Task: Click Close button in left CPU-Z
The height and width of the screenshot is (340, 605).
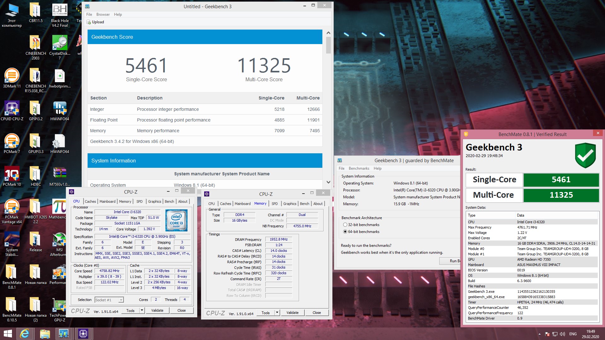Action: 181,310
